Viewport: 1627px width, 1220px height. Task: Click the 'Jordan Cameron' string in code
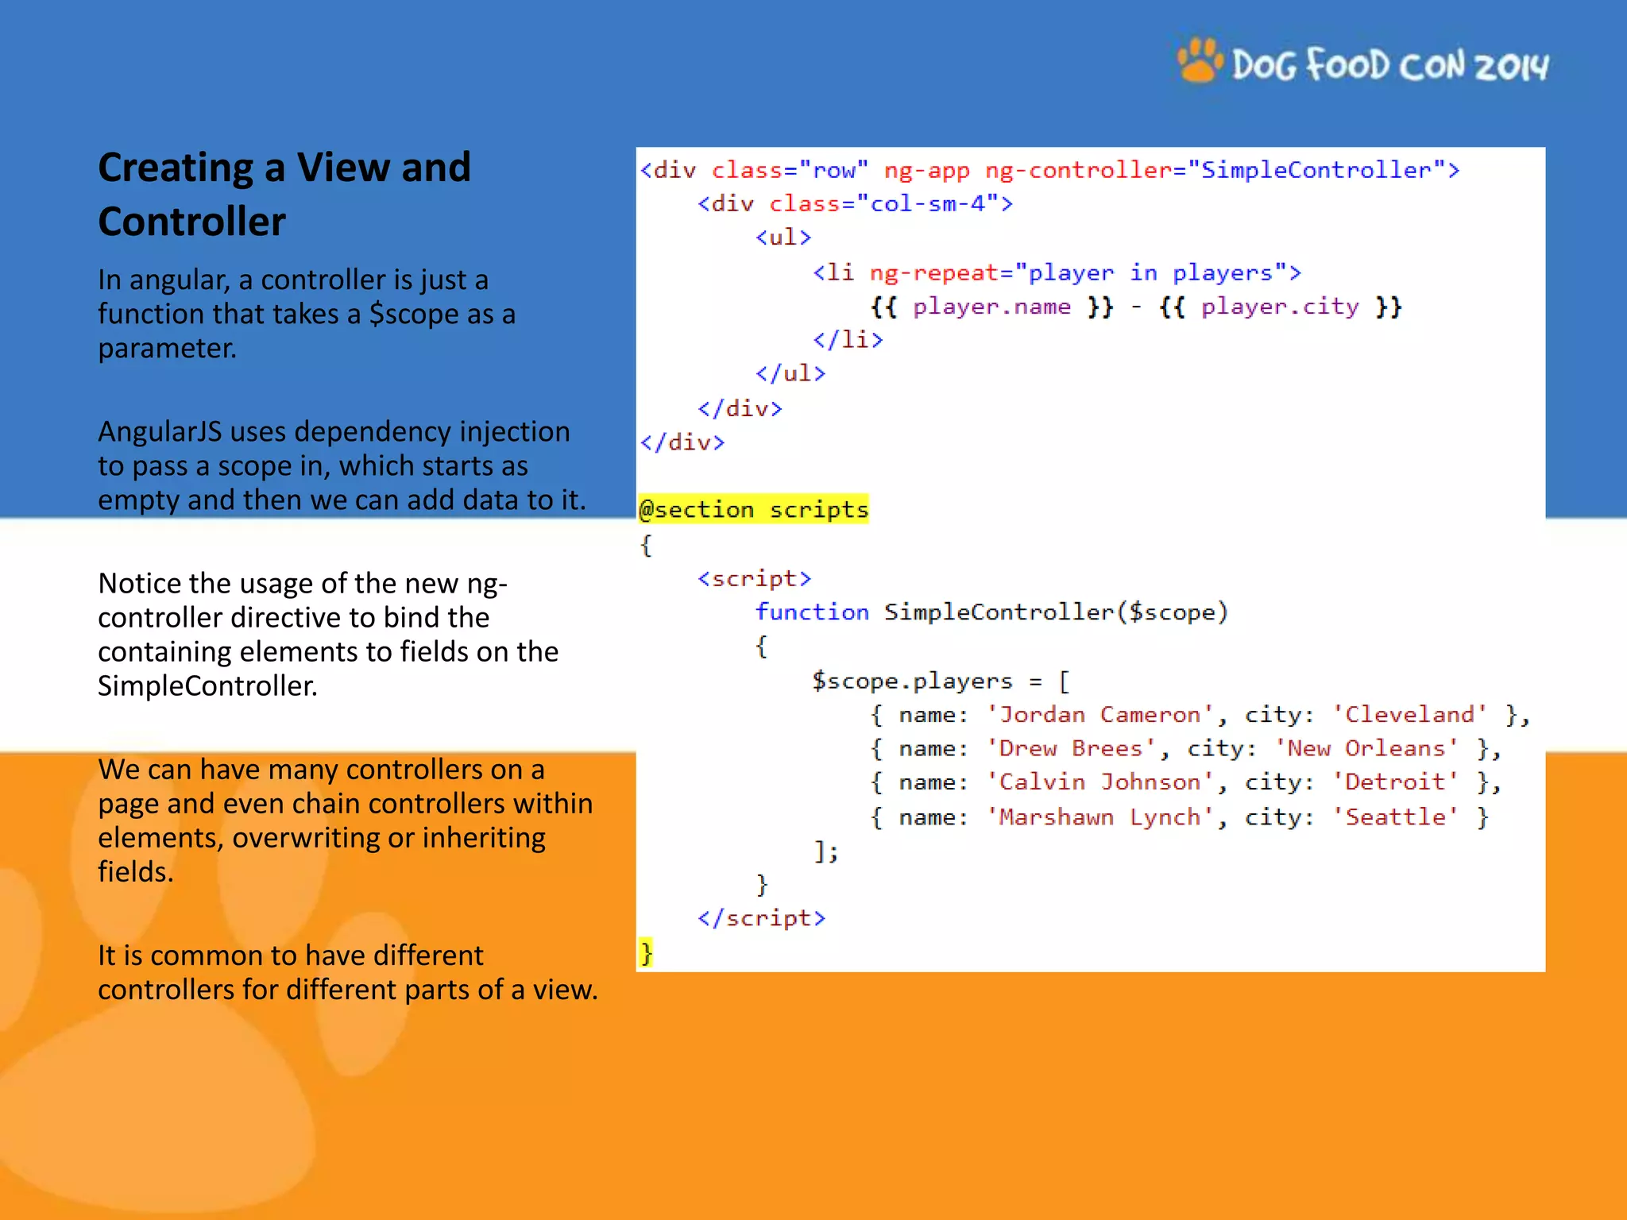pyautogui.click(x=1099, y=715)
